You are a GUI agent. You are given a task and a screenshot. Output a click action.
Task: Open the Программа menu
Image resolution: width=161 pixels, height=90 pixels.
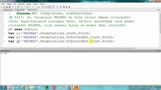[21, 4]
